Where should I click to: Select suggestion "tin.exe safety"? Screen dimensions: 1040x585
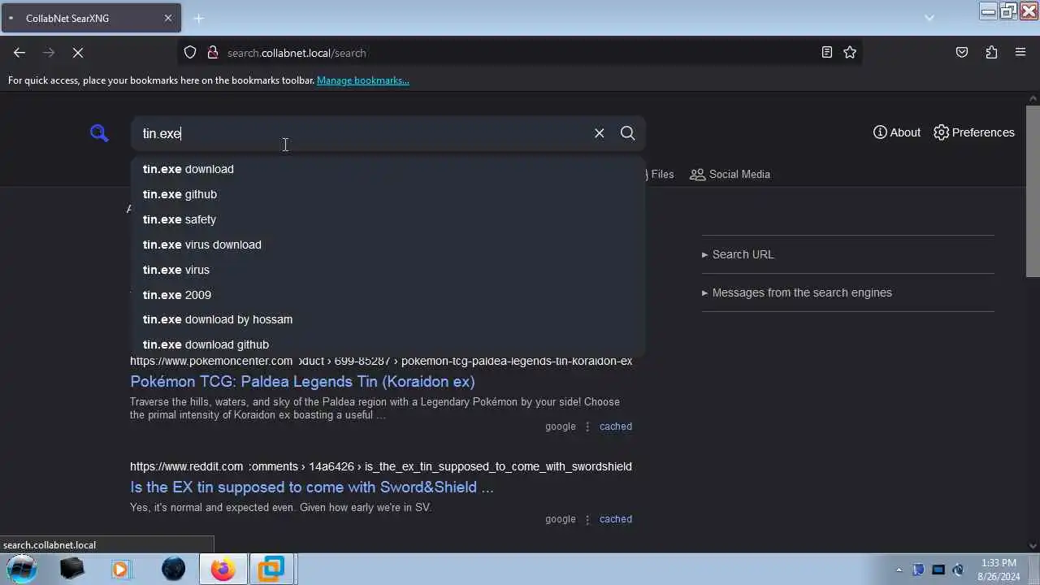click(x=388, y=219)
